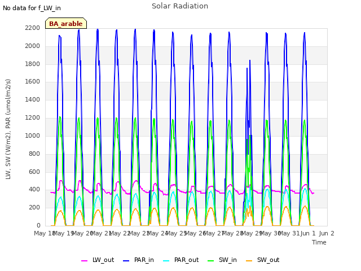Image resolution: width=361 pixels, height=271 pixels.
Task: Click the cyan PAR_out legend swatch
Action: pos(166,261)
